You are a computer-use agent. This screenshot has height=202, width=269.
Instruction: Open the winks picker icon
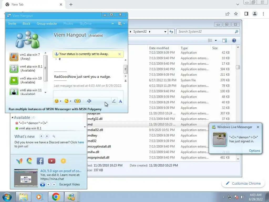(66, 101)
